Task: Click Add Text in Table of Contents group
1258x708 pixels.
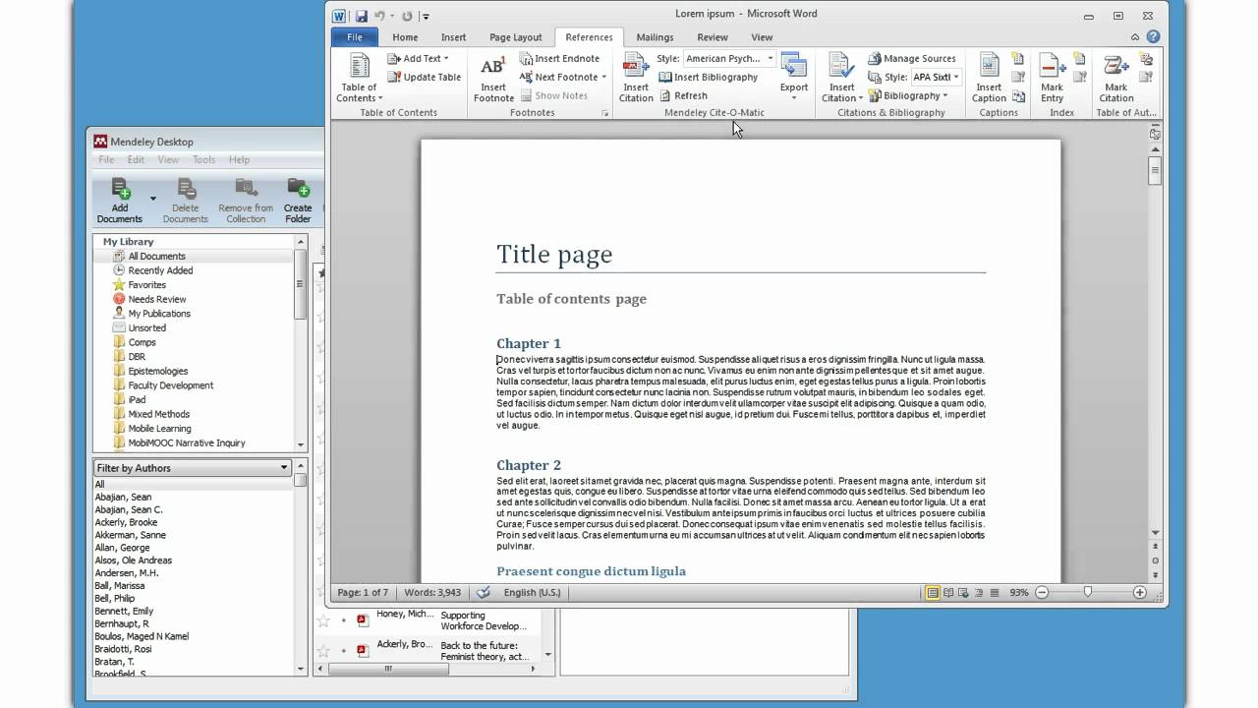Action: pyautogui.click(x=419, y=58)
